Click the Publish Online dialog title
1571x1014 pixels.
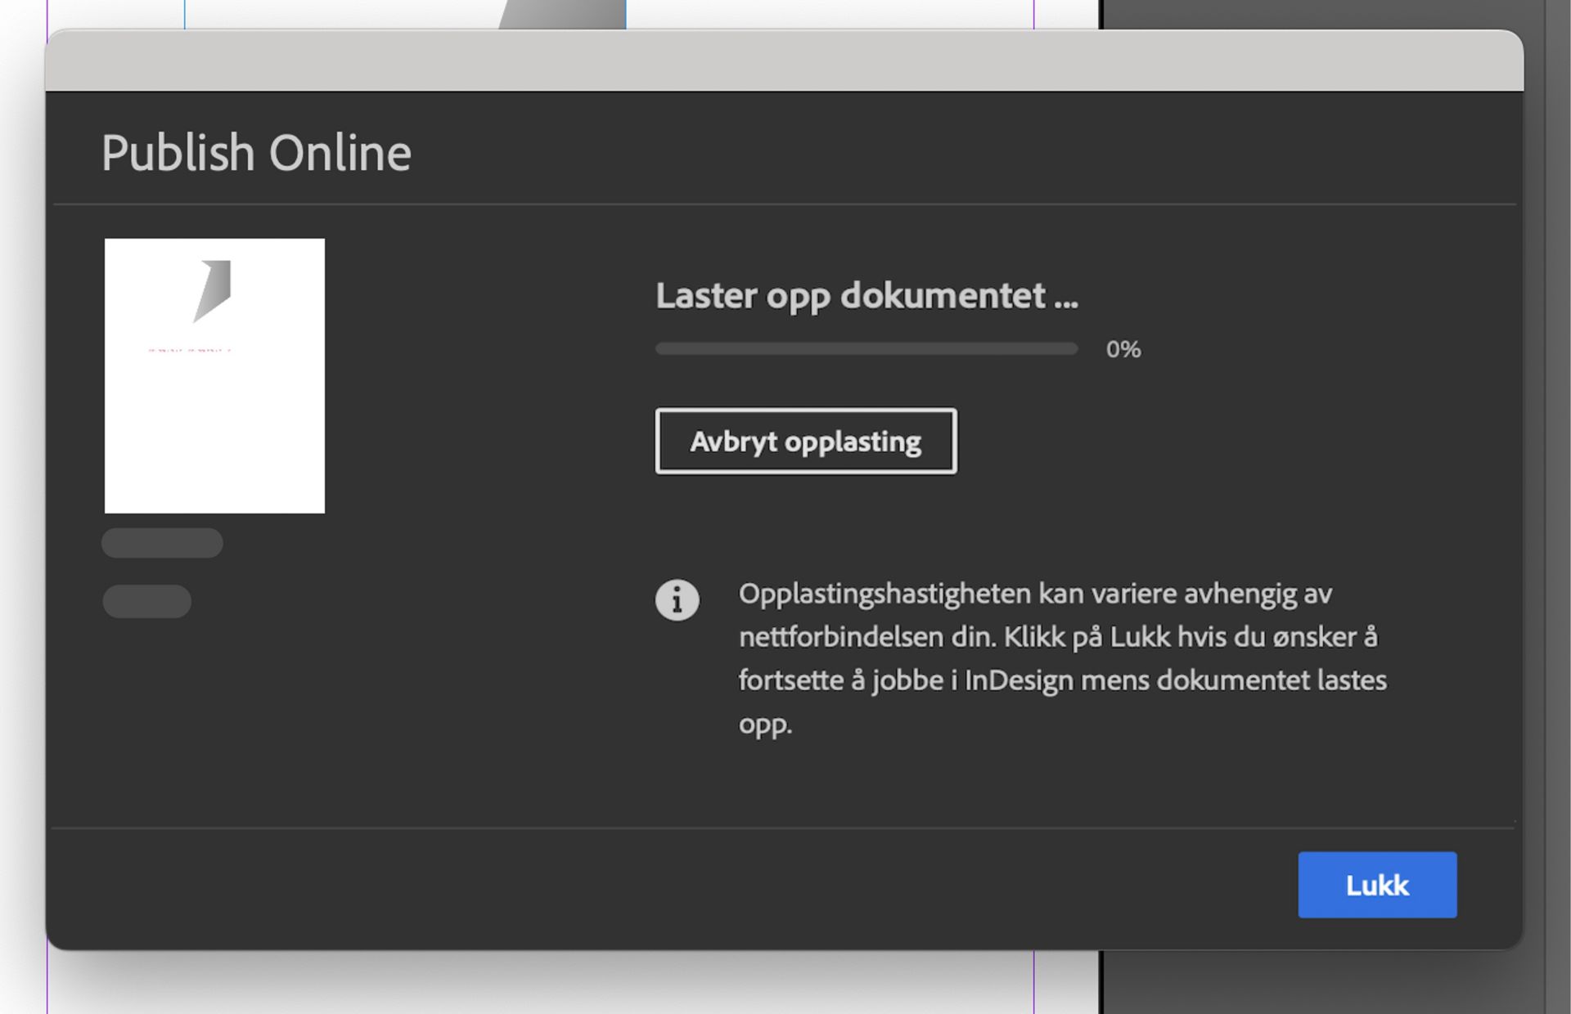pos(256,151)
